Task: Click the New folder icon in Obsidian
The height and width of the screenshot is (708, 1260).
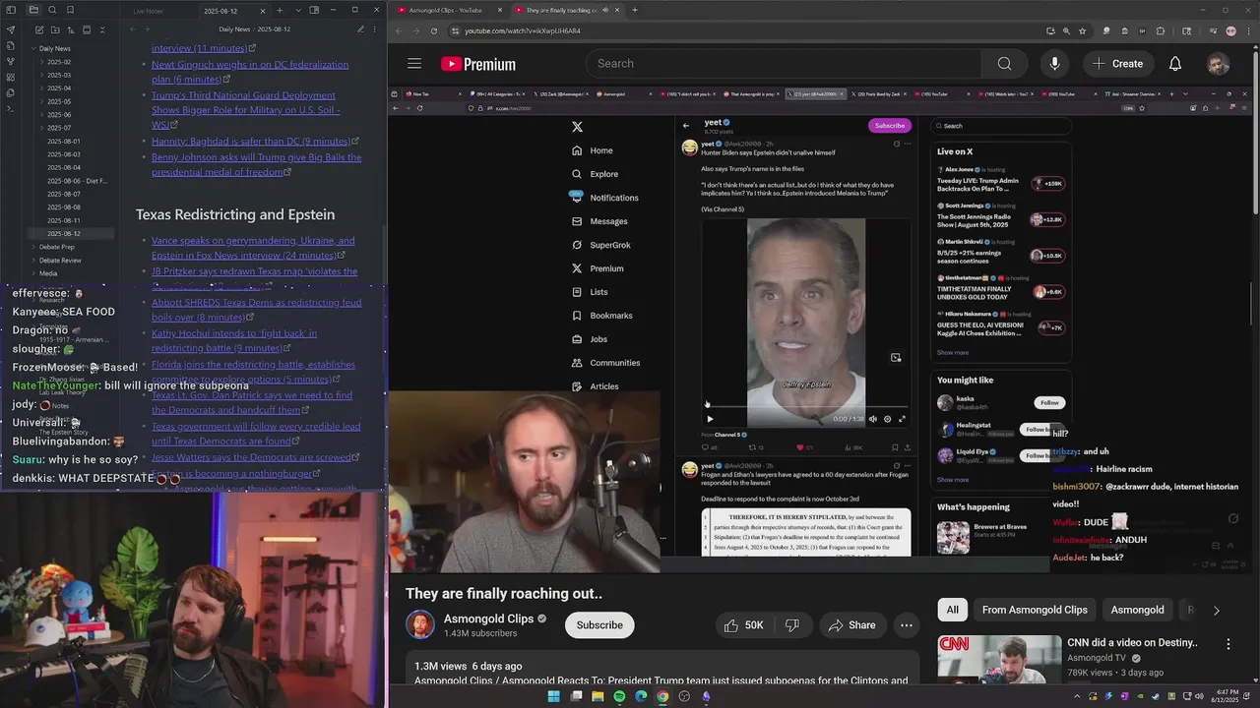Action: click(x=53, y=29)
